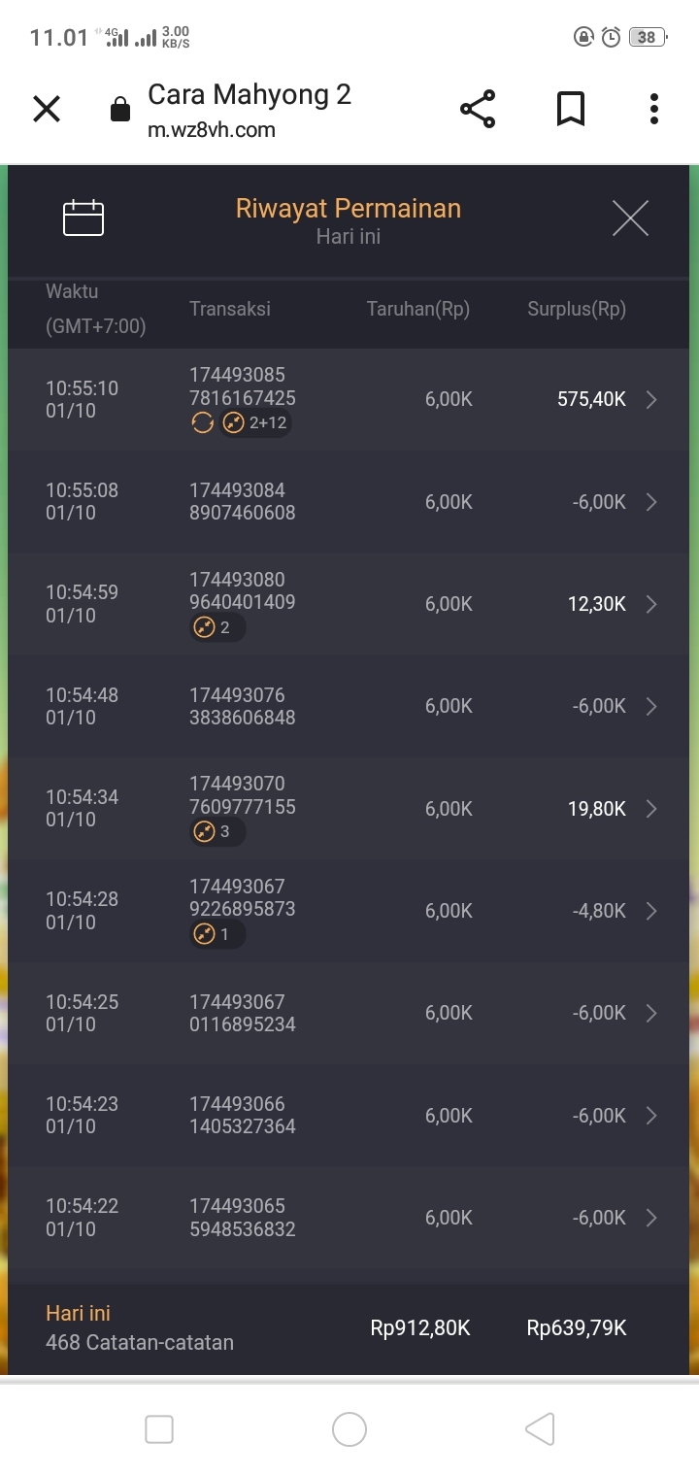Select the 10:54:22 history record
Screen dimensions: 699x1476
tap(349, 1218)
